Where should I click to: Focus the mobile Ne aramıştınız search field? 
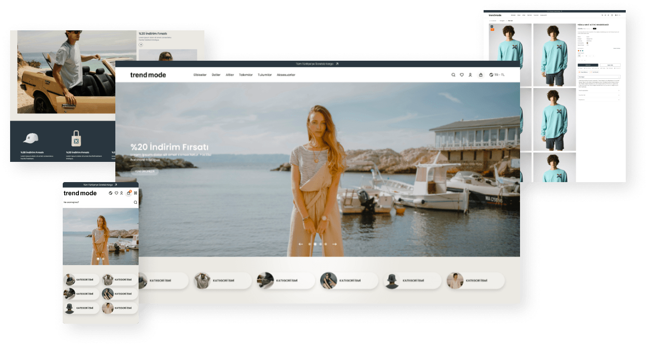click(x=100, y=202)
